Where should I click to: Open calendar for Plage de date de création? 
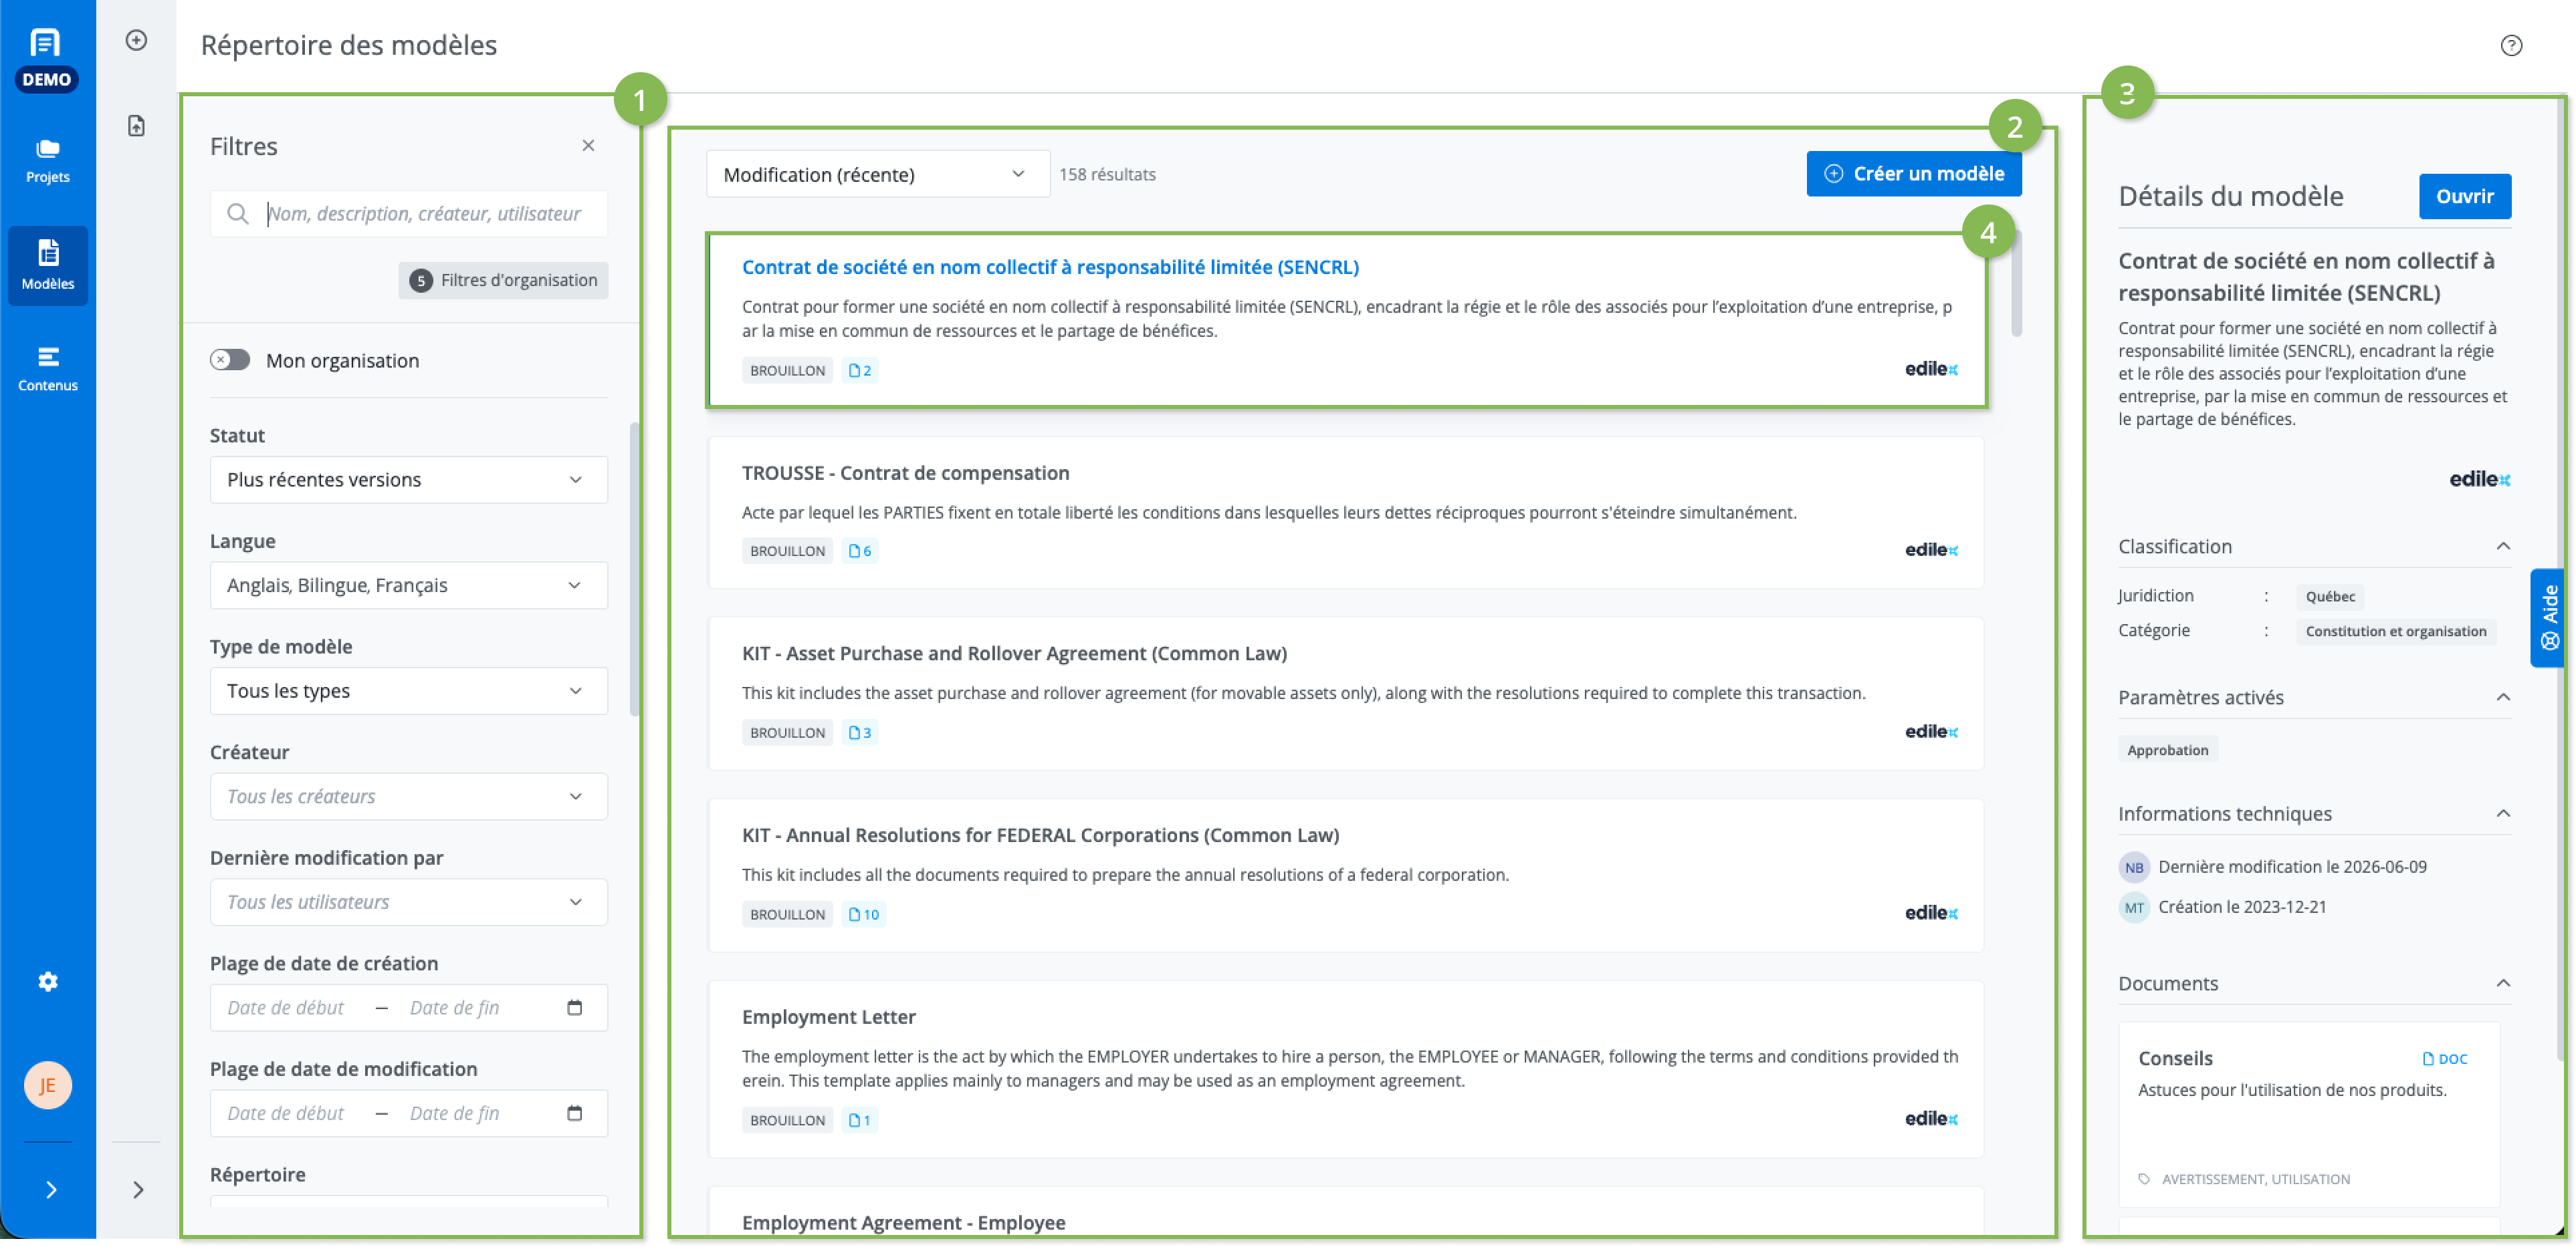tap(574, 1007)
